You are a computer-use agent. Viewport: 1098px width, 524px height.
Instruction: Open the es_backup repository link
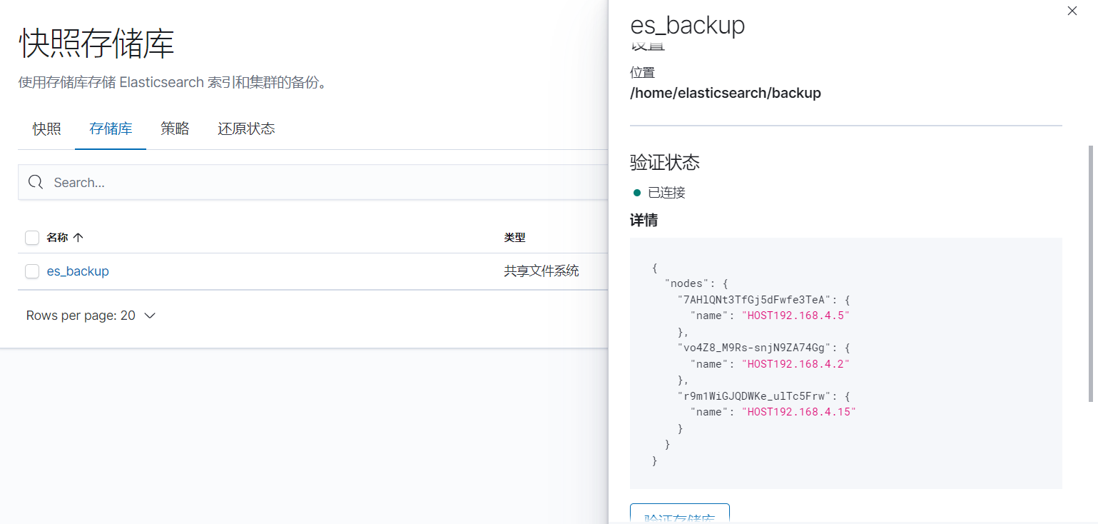pyautogui.click(x=78, y=271)
